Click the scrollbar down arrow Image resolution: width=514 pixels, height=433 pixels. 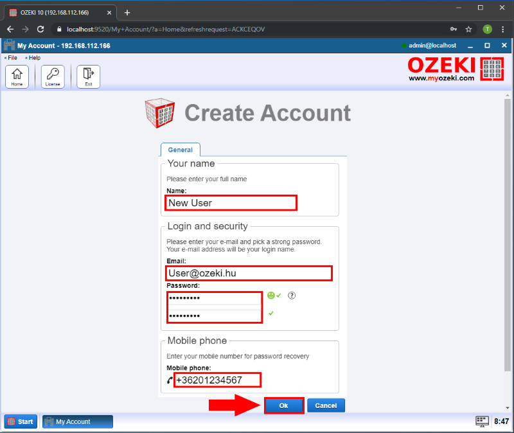point(508,408)
